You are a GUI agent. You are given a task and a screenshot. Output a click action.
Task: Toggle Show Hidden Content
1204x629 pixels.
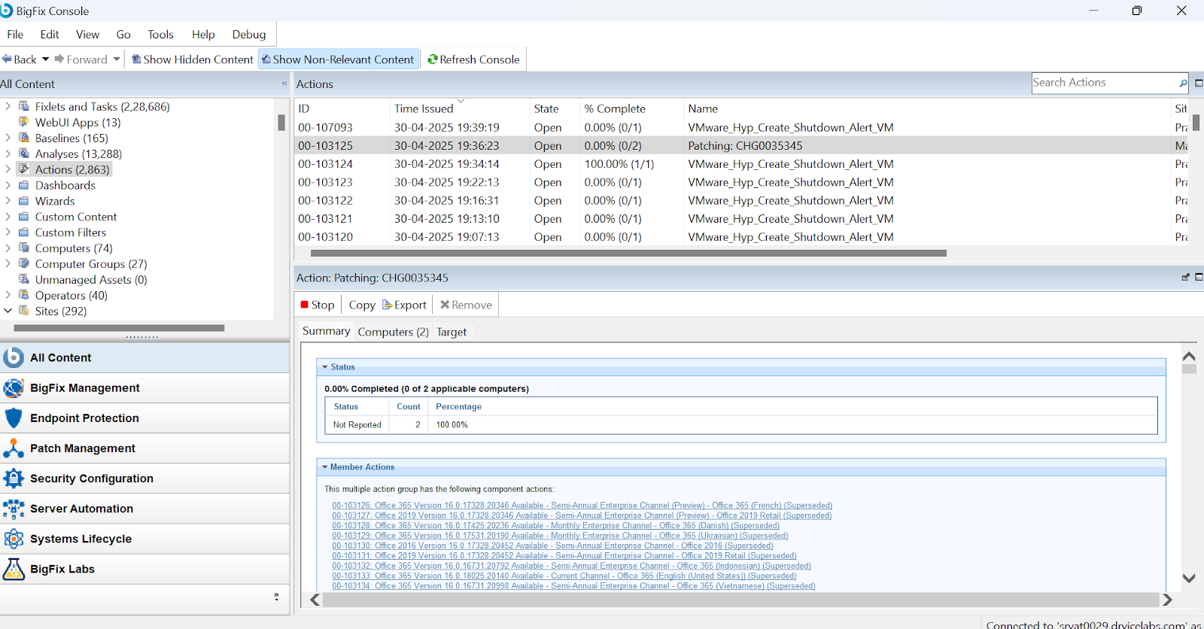click(193, 59)
